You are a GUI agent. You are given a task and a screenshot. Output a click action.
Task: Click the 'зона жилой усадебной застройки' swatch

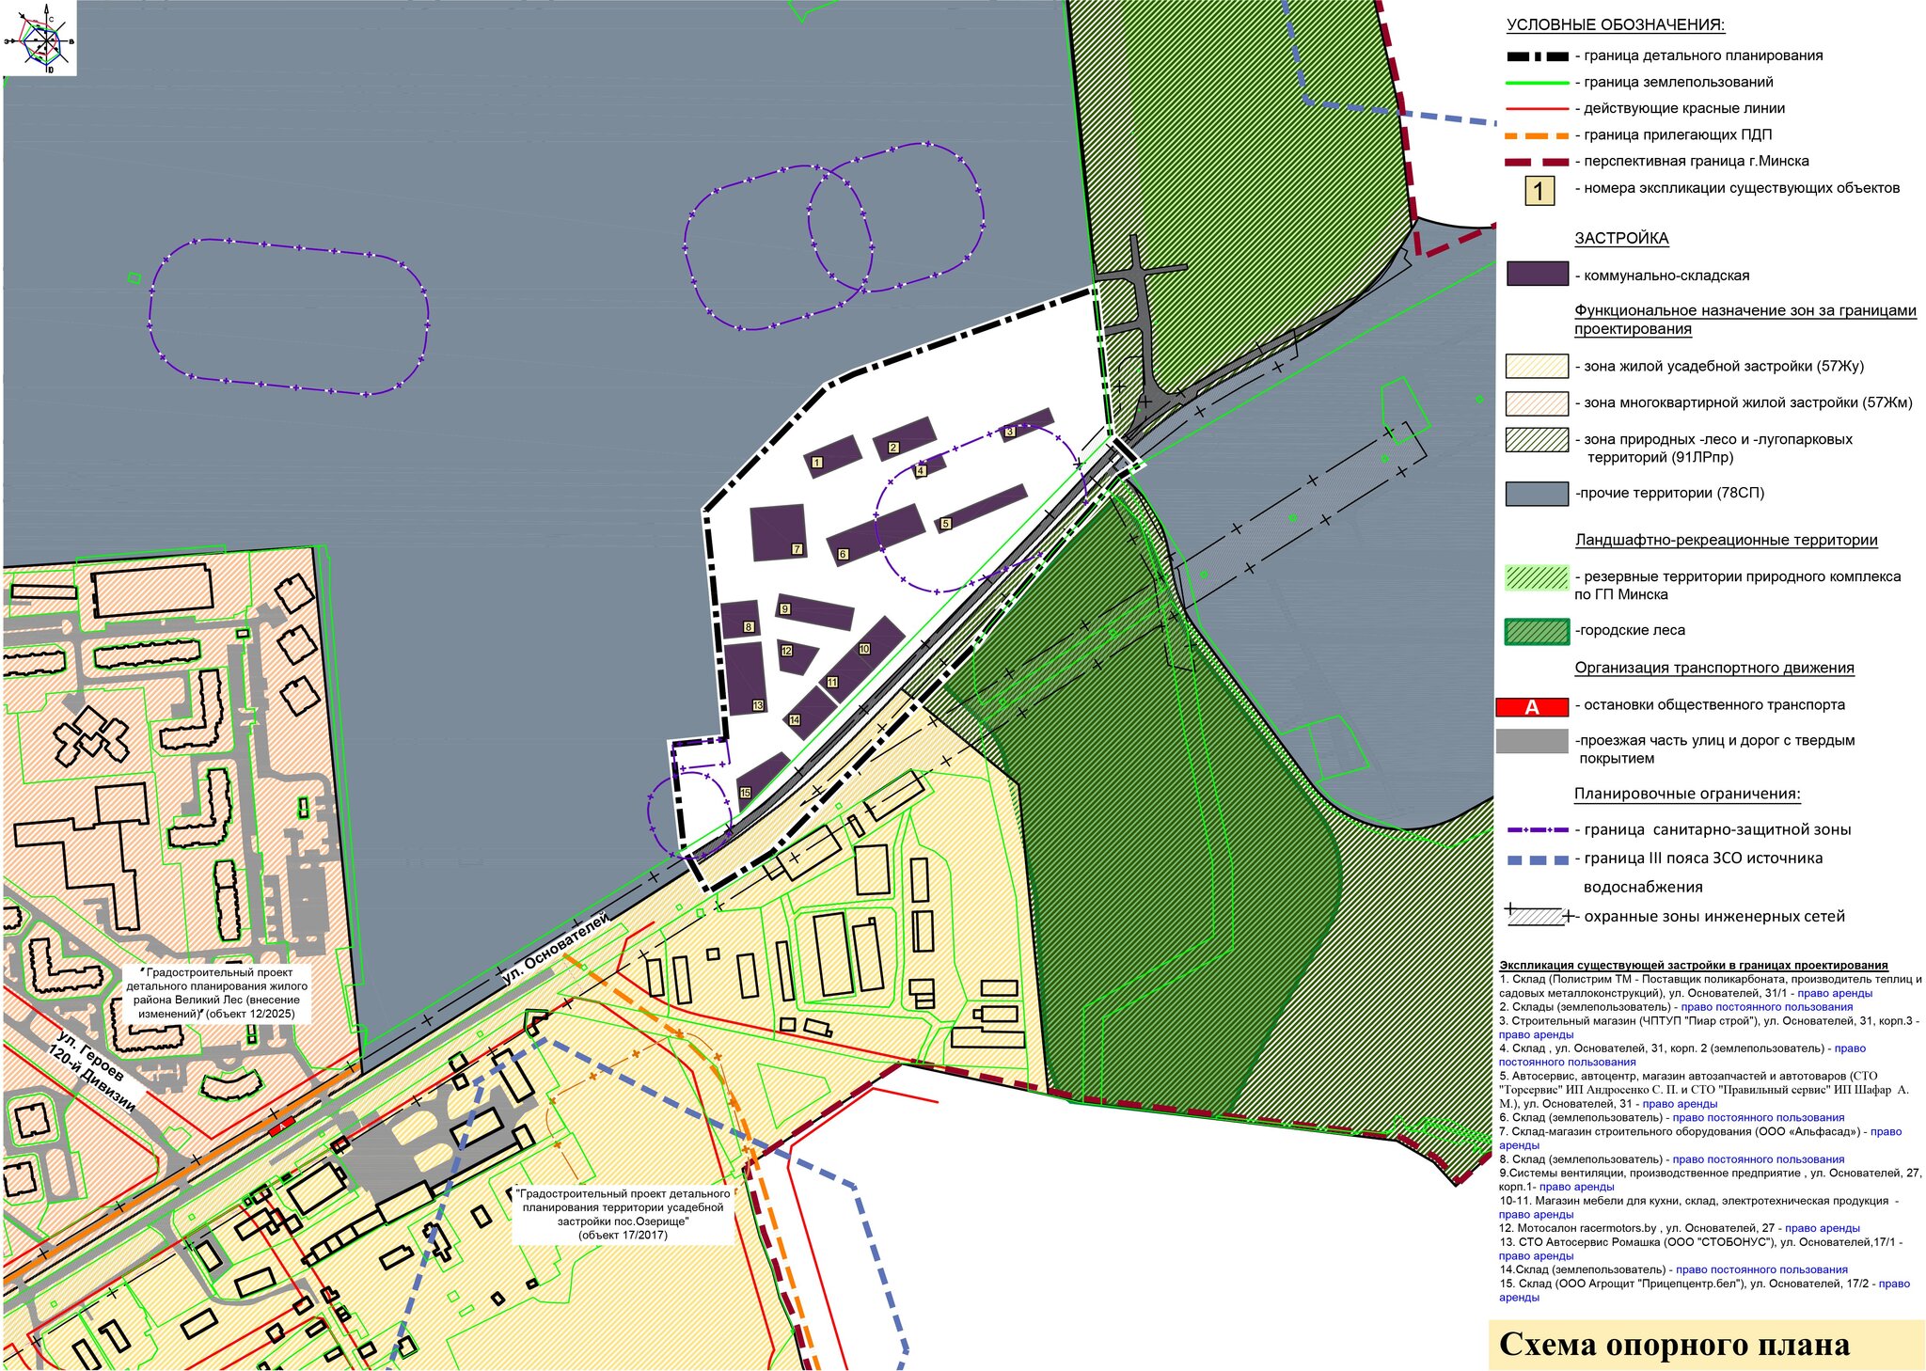tap(1537, 366)
